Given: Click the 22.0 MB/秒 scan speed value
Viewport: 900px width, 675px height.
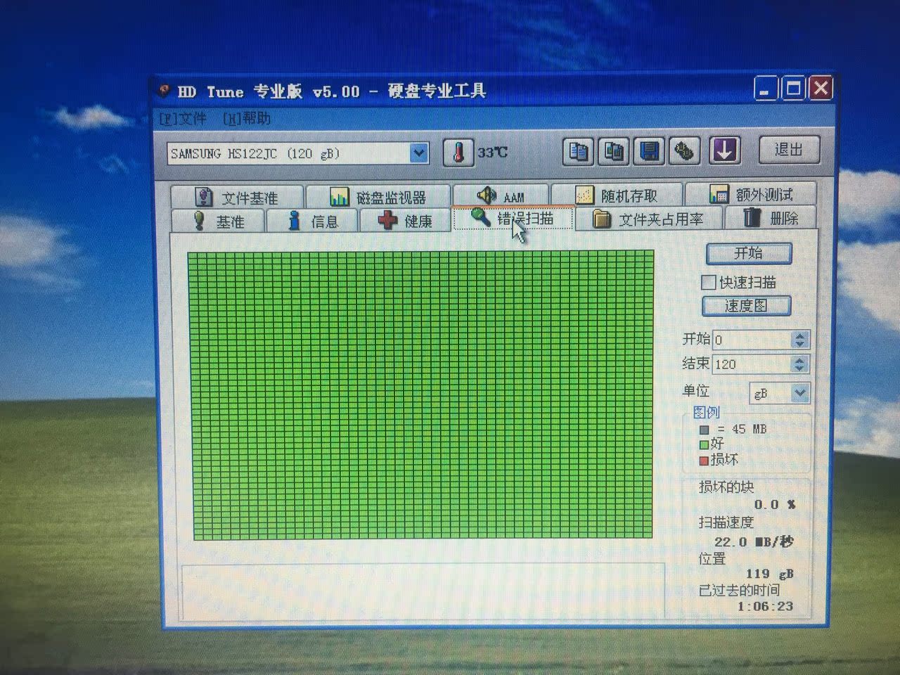Looking at the screenshot, I should pyautogui.click(x=753, y=542).
